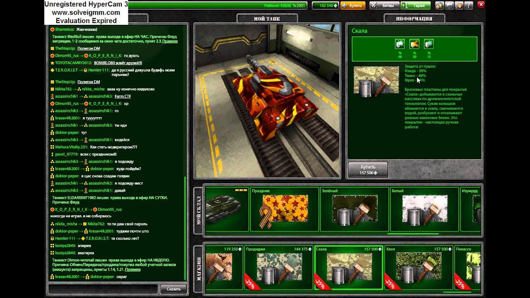Click the storage list horizontal scrollbar
The width and height of the screenshot is (530, 298).
point(414,234)
